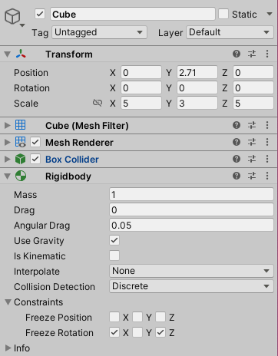Click the Rotation Y field
The width and height of the screenshot is (278, 356).
point(197,87)
